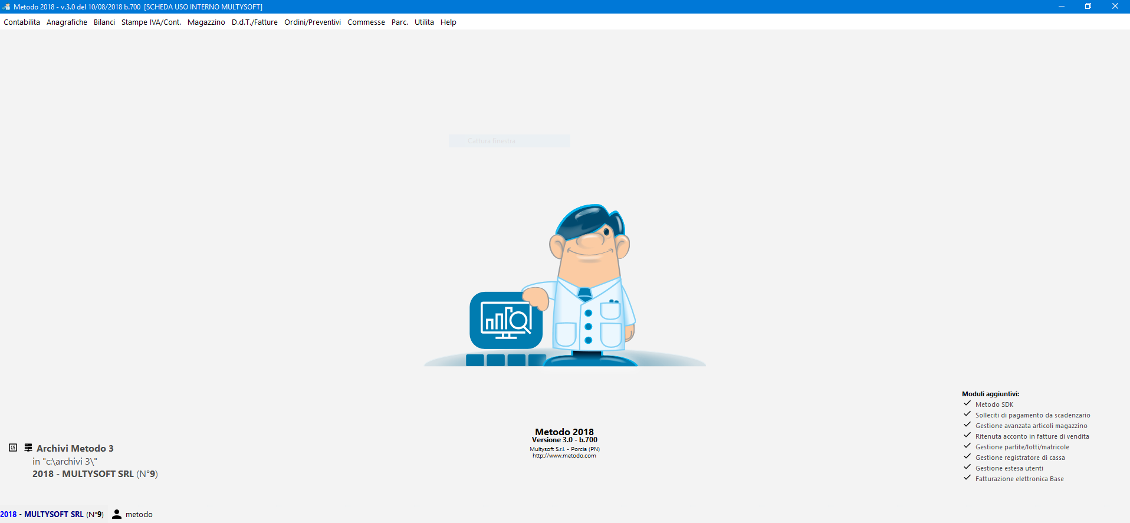Click status bar 2018 - MULTYSOFT SRL (N°9) entry

pyautogui.click(x=52, y=514)
